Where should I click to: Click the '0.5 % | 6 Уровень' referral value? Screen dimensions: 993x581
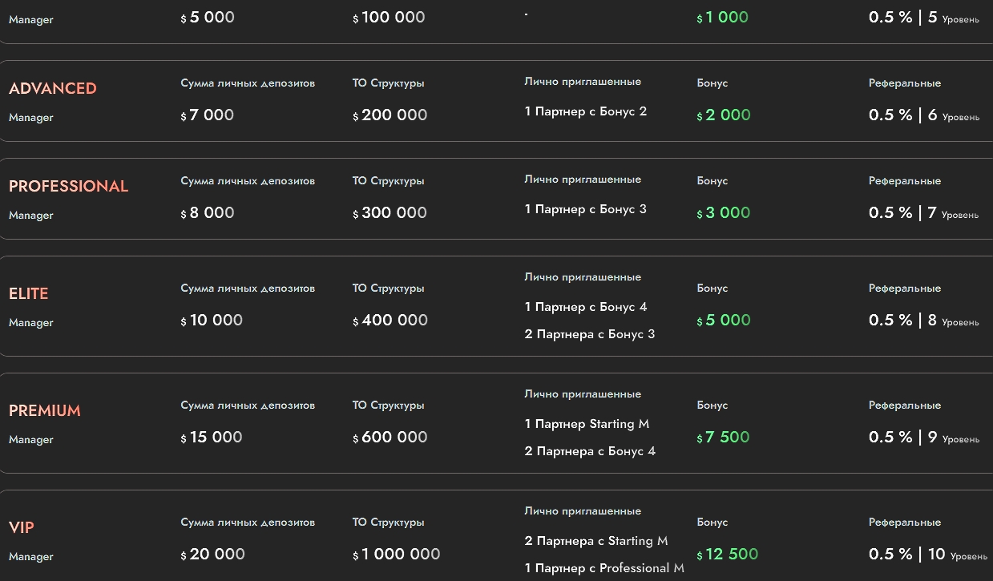point(923,115)
